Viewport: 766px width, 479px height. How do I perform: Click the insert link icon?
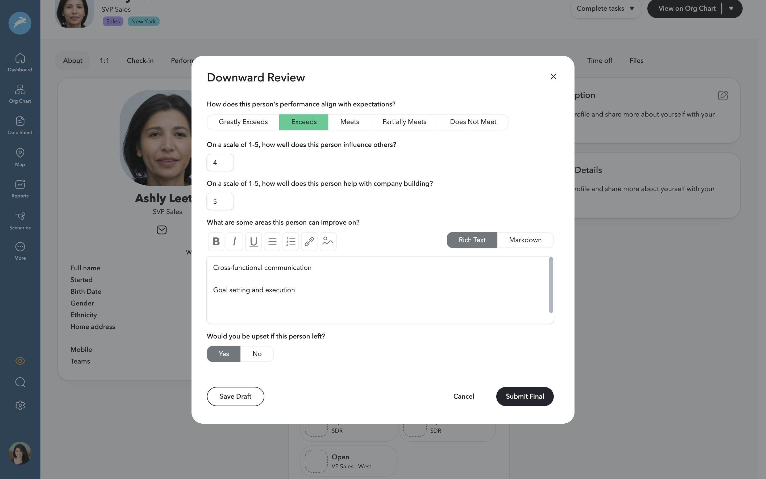click(x=309, y=242)
